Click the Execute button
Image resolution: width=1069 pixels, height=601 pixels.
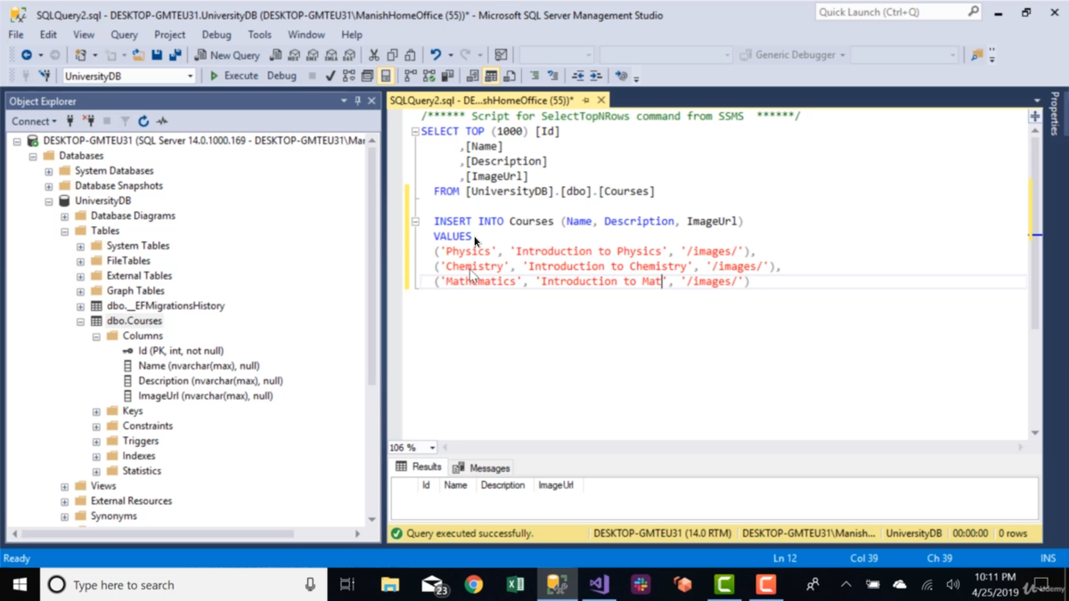pyautogui.click(x=233, y=77)
